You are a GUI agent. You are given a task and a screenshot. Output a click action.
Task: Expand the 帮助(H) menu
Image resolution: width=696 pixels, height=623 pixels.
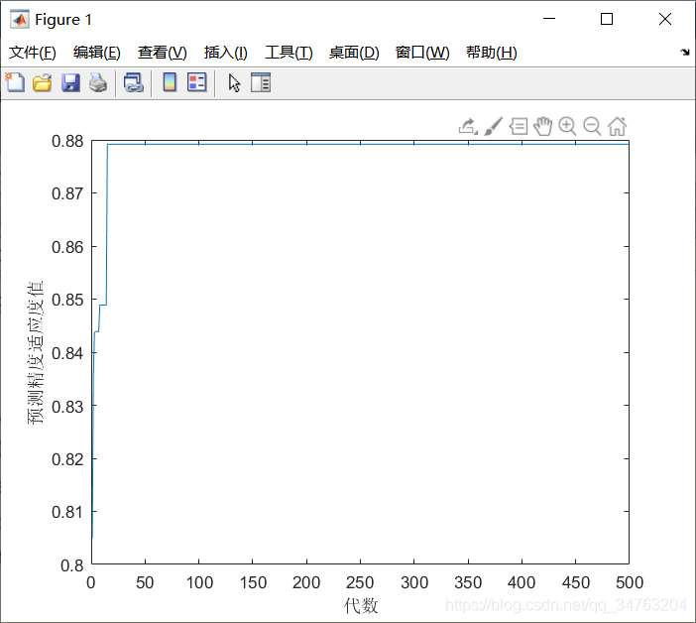[x=491, y=53]
